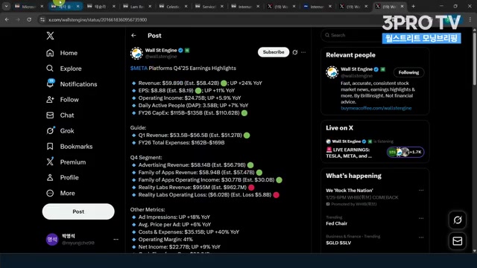Click the browser address bar URL
This screenshot has height=268, width=477.
click(x=98, y=20)
